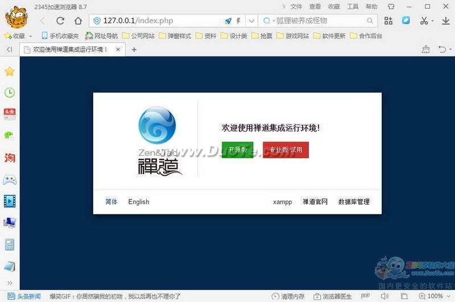Go to browser home page icon
This screenshot has height=302, width=455.
(x=78, y=20)
